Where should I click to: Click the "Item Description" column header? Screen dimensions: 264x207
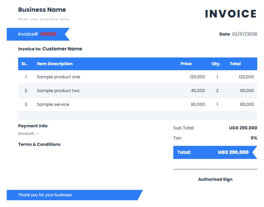(55, 64)
